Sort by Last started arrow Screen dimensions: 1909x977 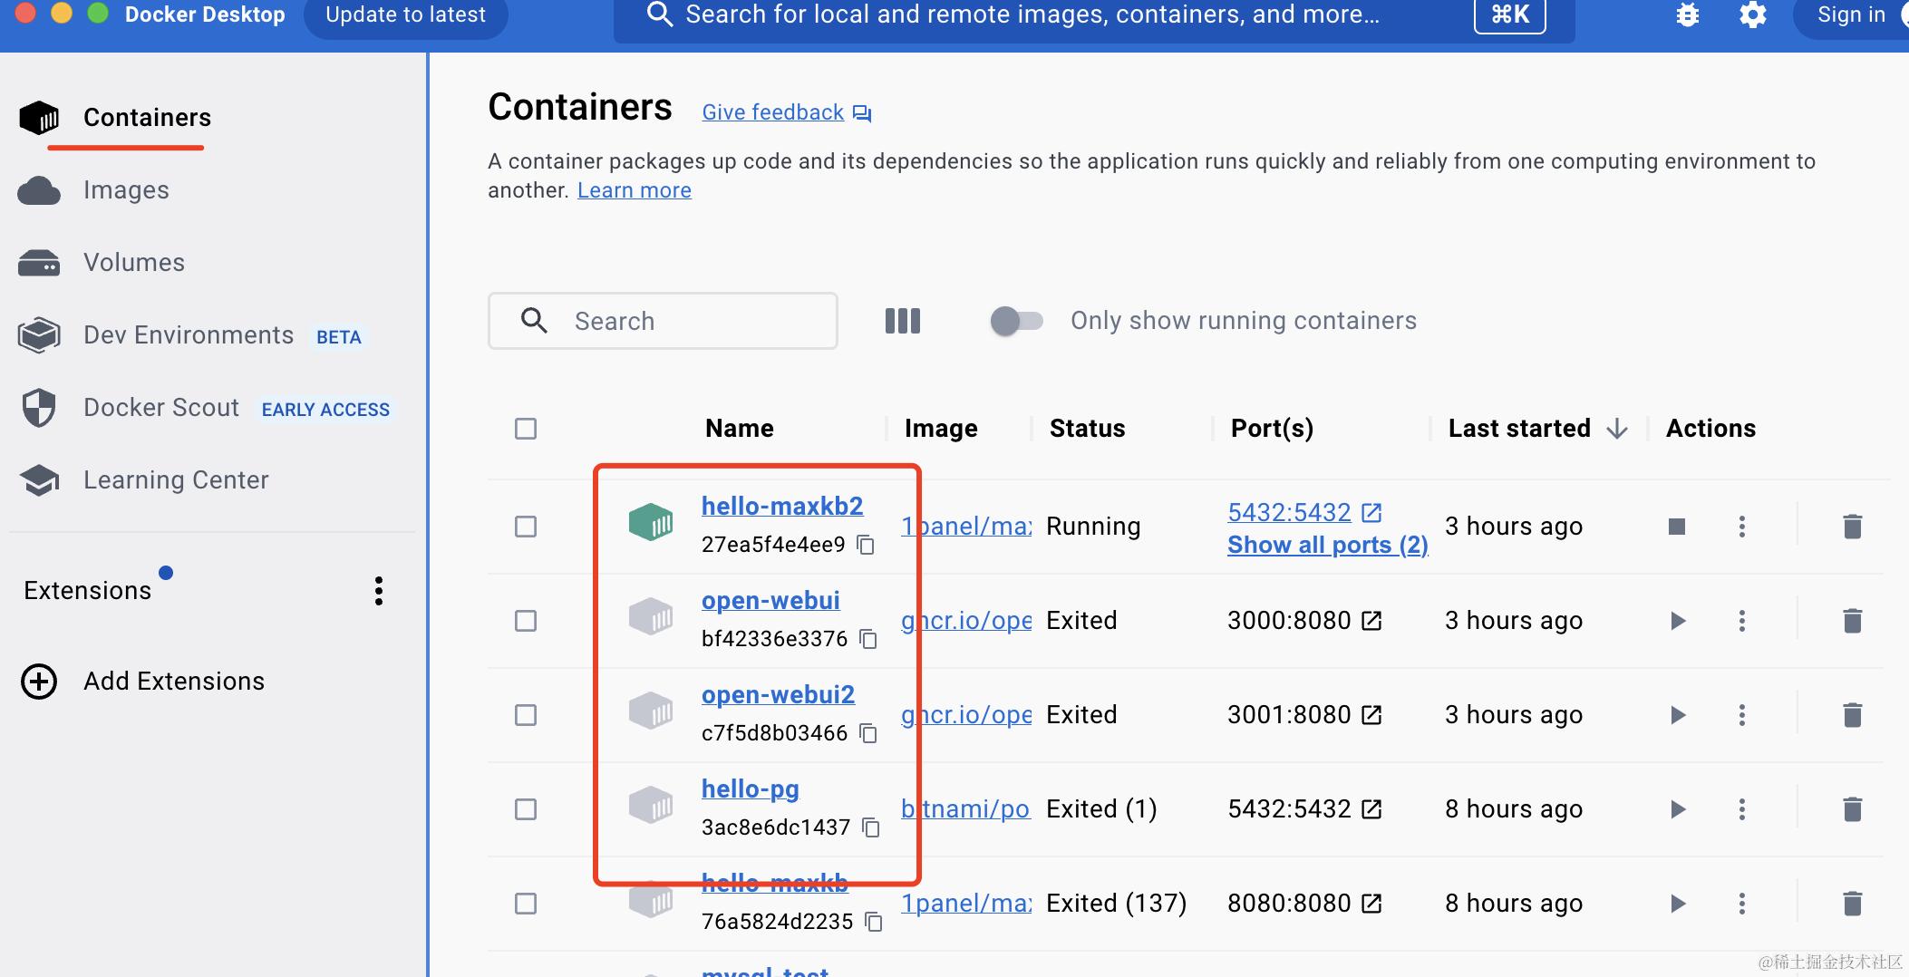pos(1617,429)
